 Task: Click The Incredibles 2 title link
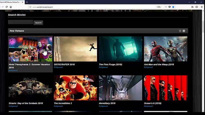coord(63,103)
